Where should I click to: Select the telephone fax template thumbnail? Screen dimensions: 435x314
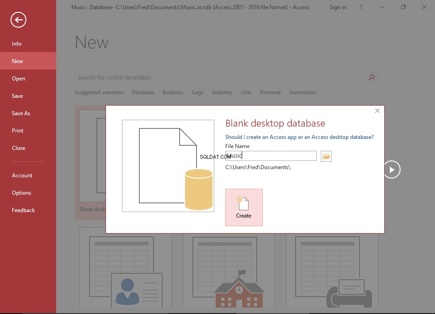tap(332, 271)
